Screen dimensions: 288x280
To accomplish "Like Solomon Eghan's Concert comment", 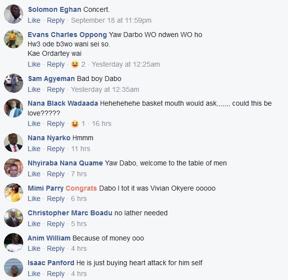I will [34, 20].
